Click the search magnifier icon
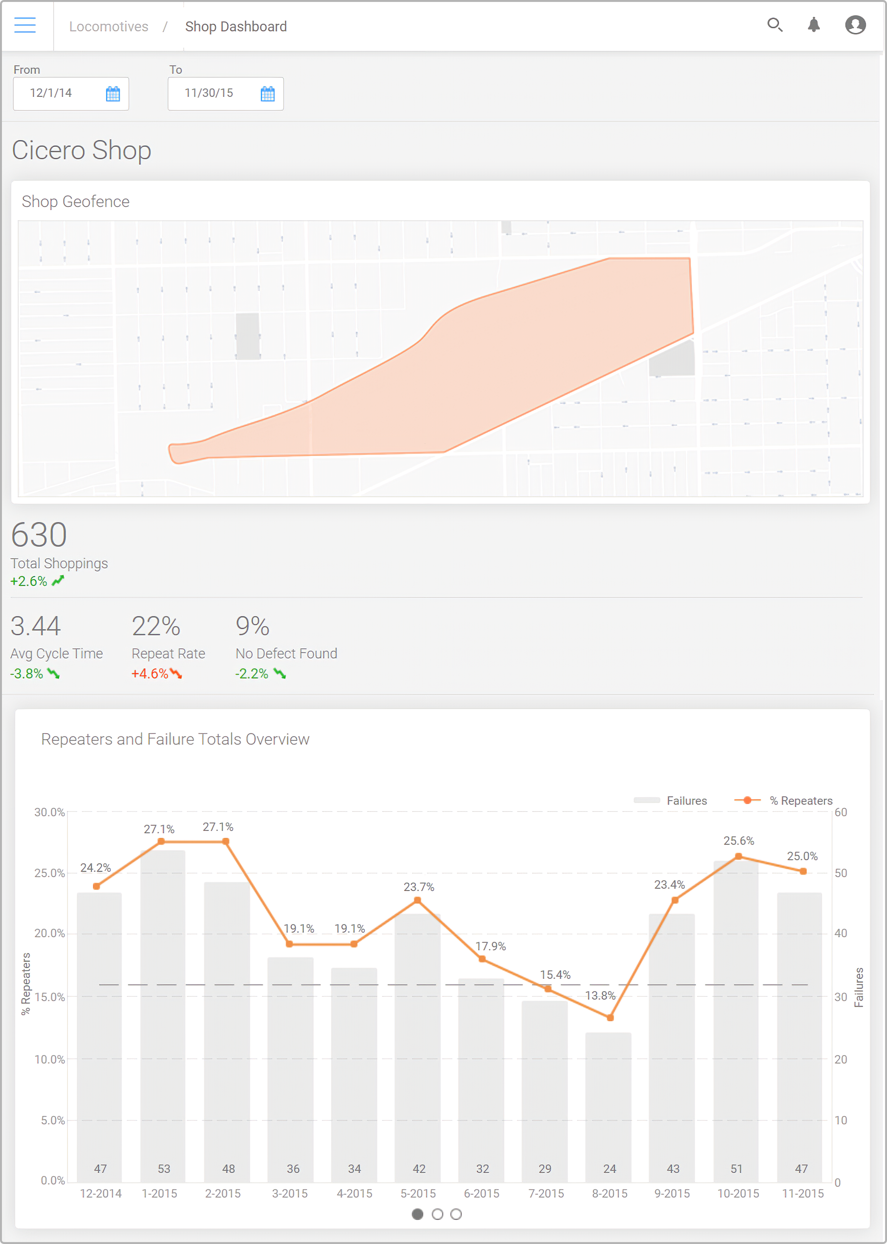 point(774,25)
